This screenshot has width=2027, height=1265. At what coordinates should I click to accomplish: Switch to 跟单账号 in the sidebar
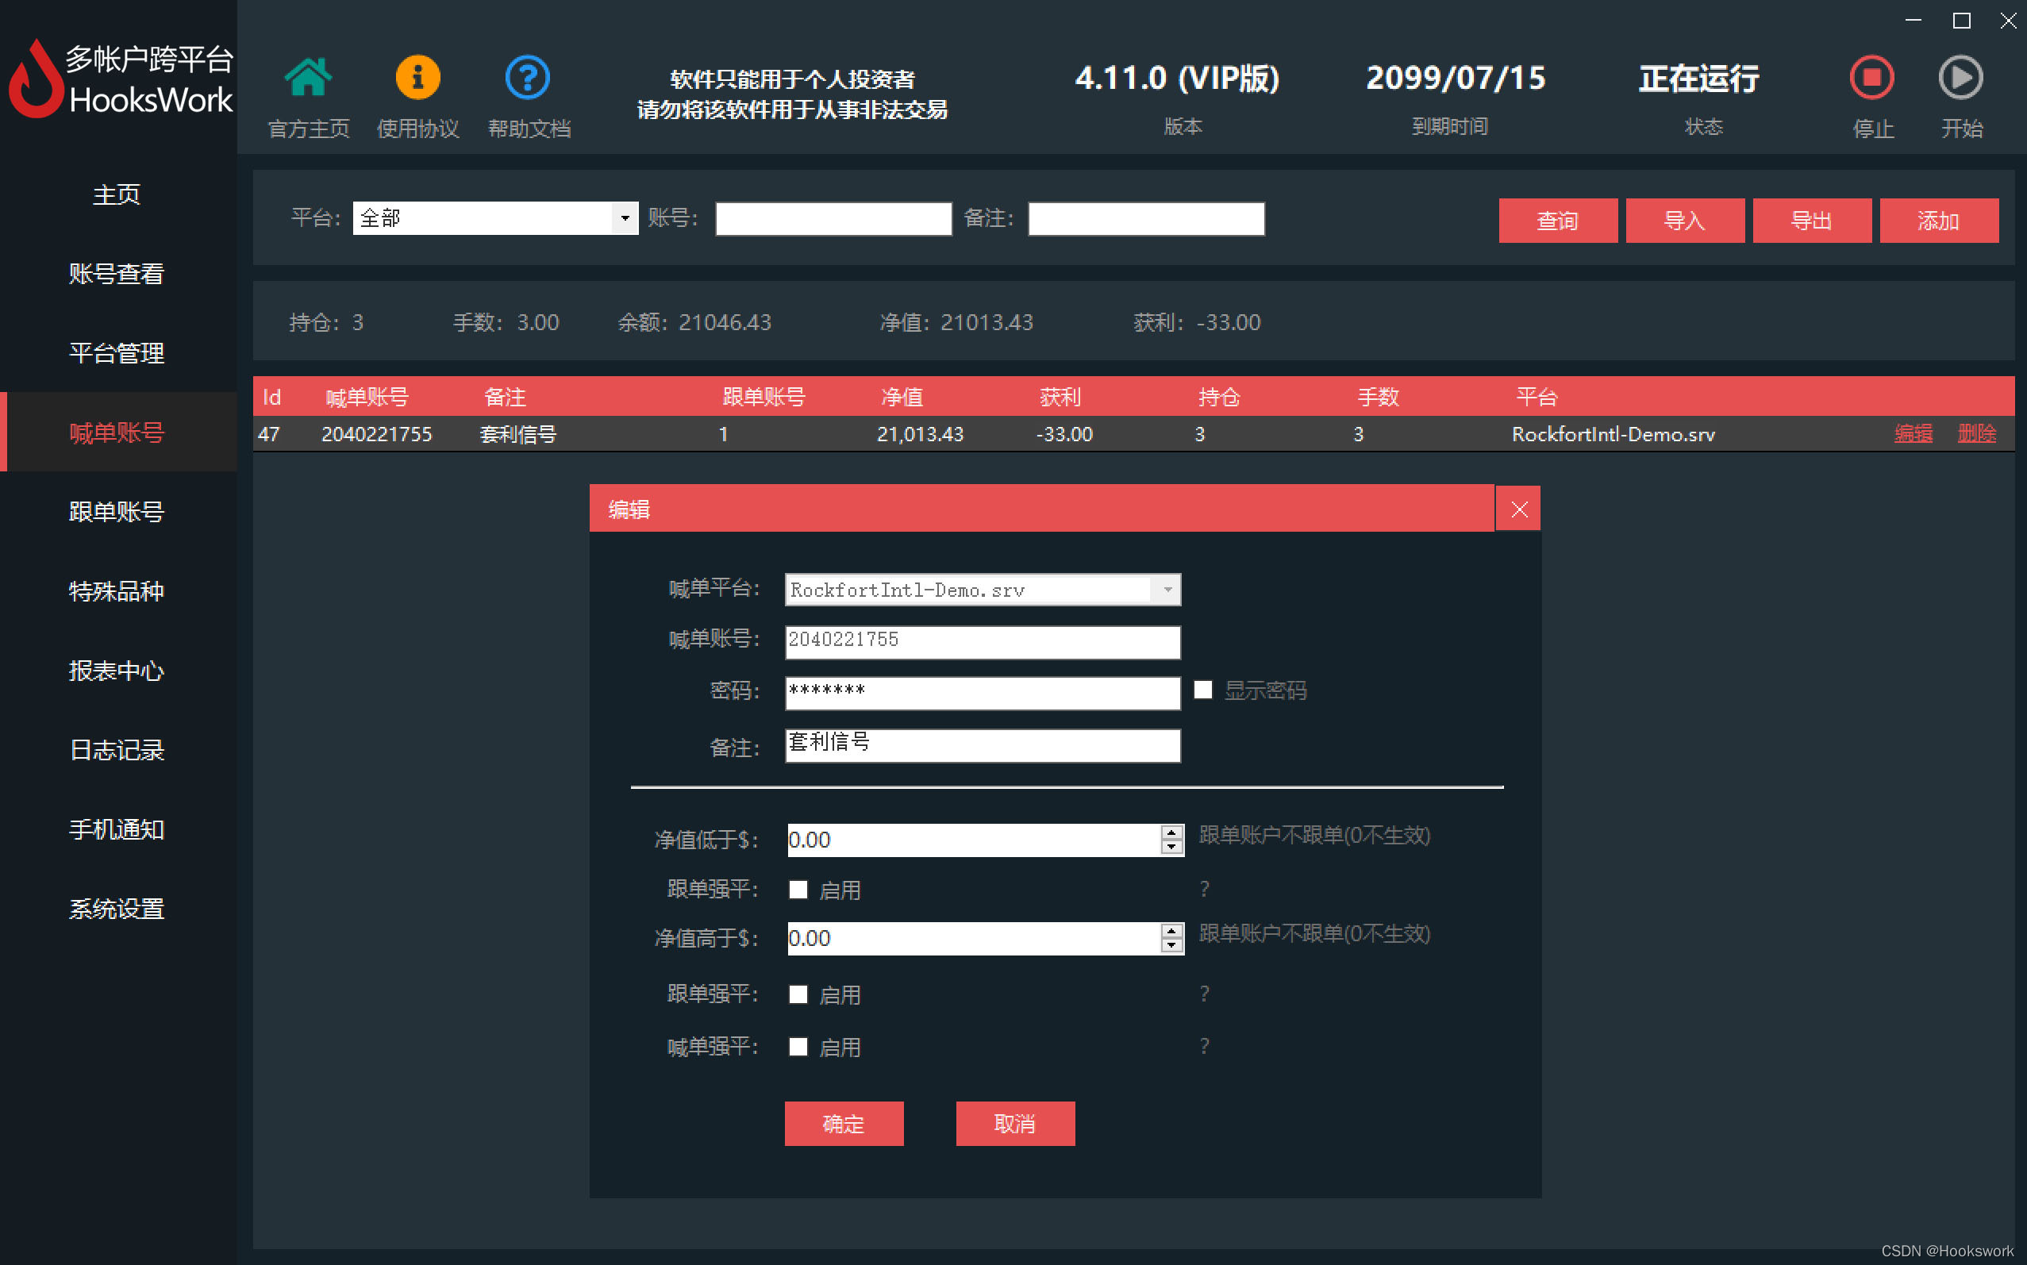tap(117, 512)
